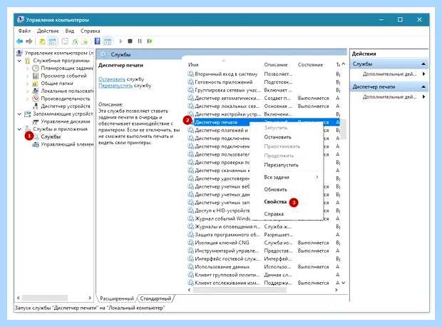Open the Действие menu
Viewport: 442px width, 327px height.
tap(48, 31)
